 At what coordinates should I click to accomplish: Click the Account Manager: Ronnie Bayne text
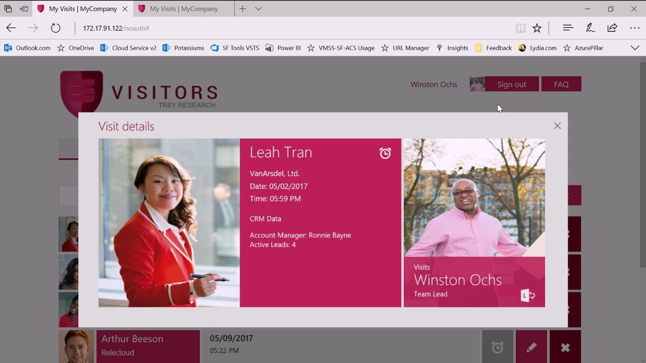point(300,235)
